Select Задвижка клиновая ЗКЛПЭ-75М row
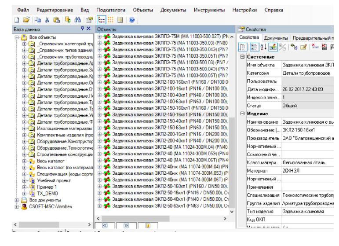339x246 pixels. 170,37
